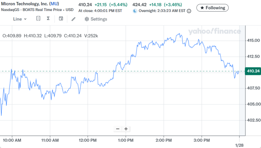Zoom in with the plus button

(x=126, y=128)
